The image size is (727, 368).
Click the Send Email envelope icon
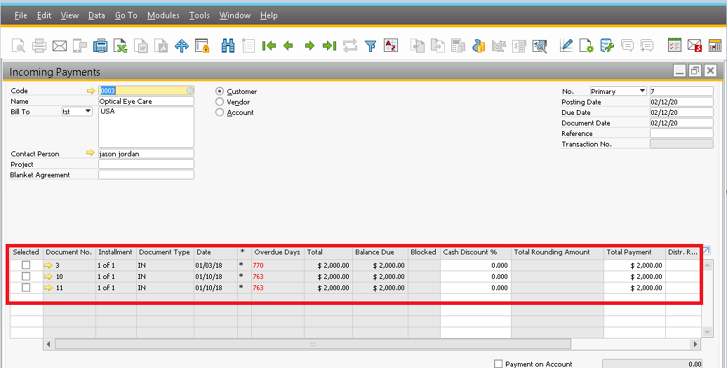[x=60, y=46]
